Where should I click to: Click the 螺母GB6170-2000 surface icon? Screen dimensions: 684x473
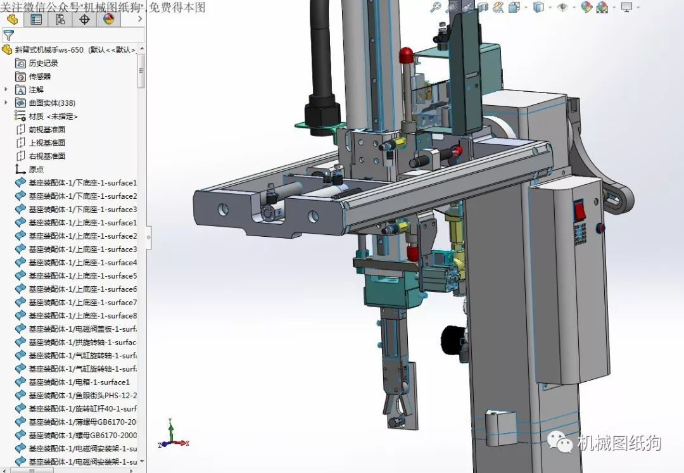coord(20,436)
